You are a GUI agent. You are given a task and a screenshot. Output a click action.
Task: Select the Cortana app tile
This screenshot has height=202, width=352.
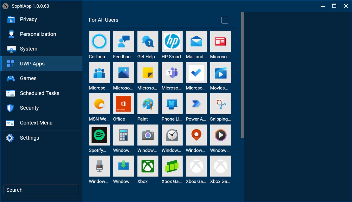coord(99,41)
